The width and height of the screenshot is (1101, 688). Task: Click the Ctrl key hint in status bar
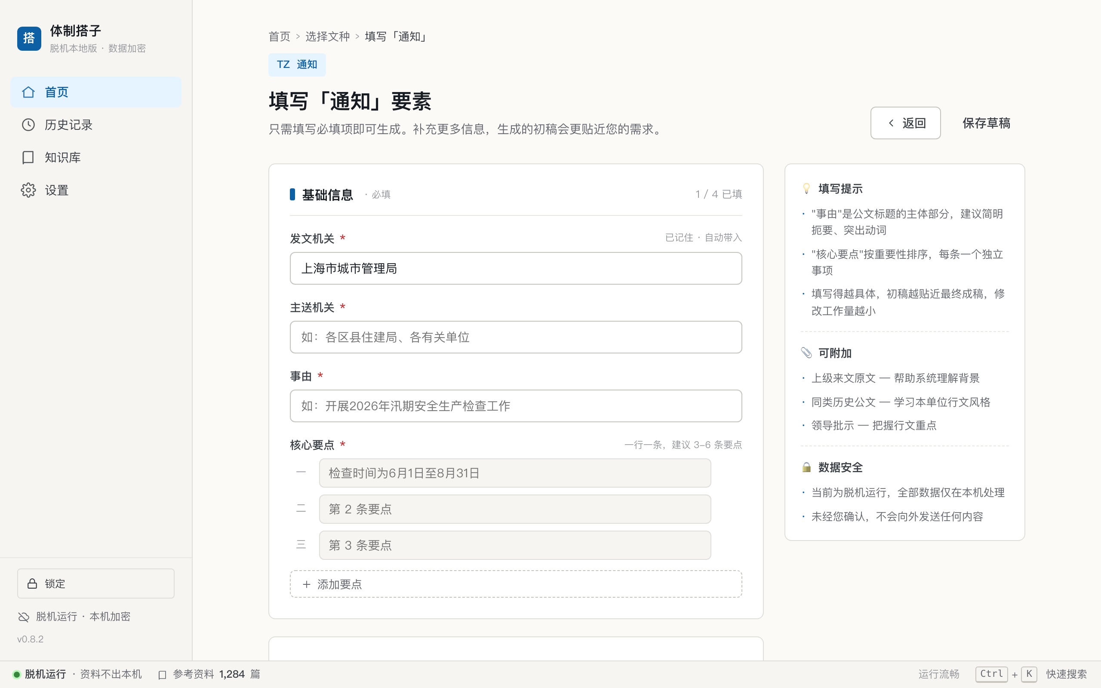992,674
